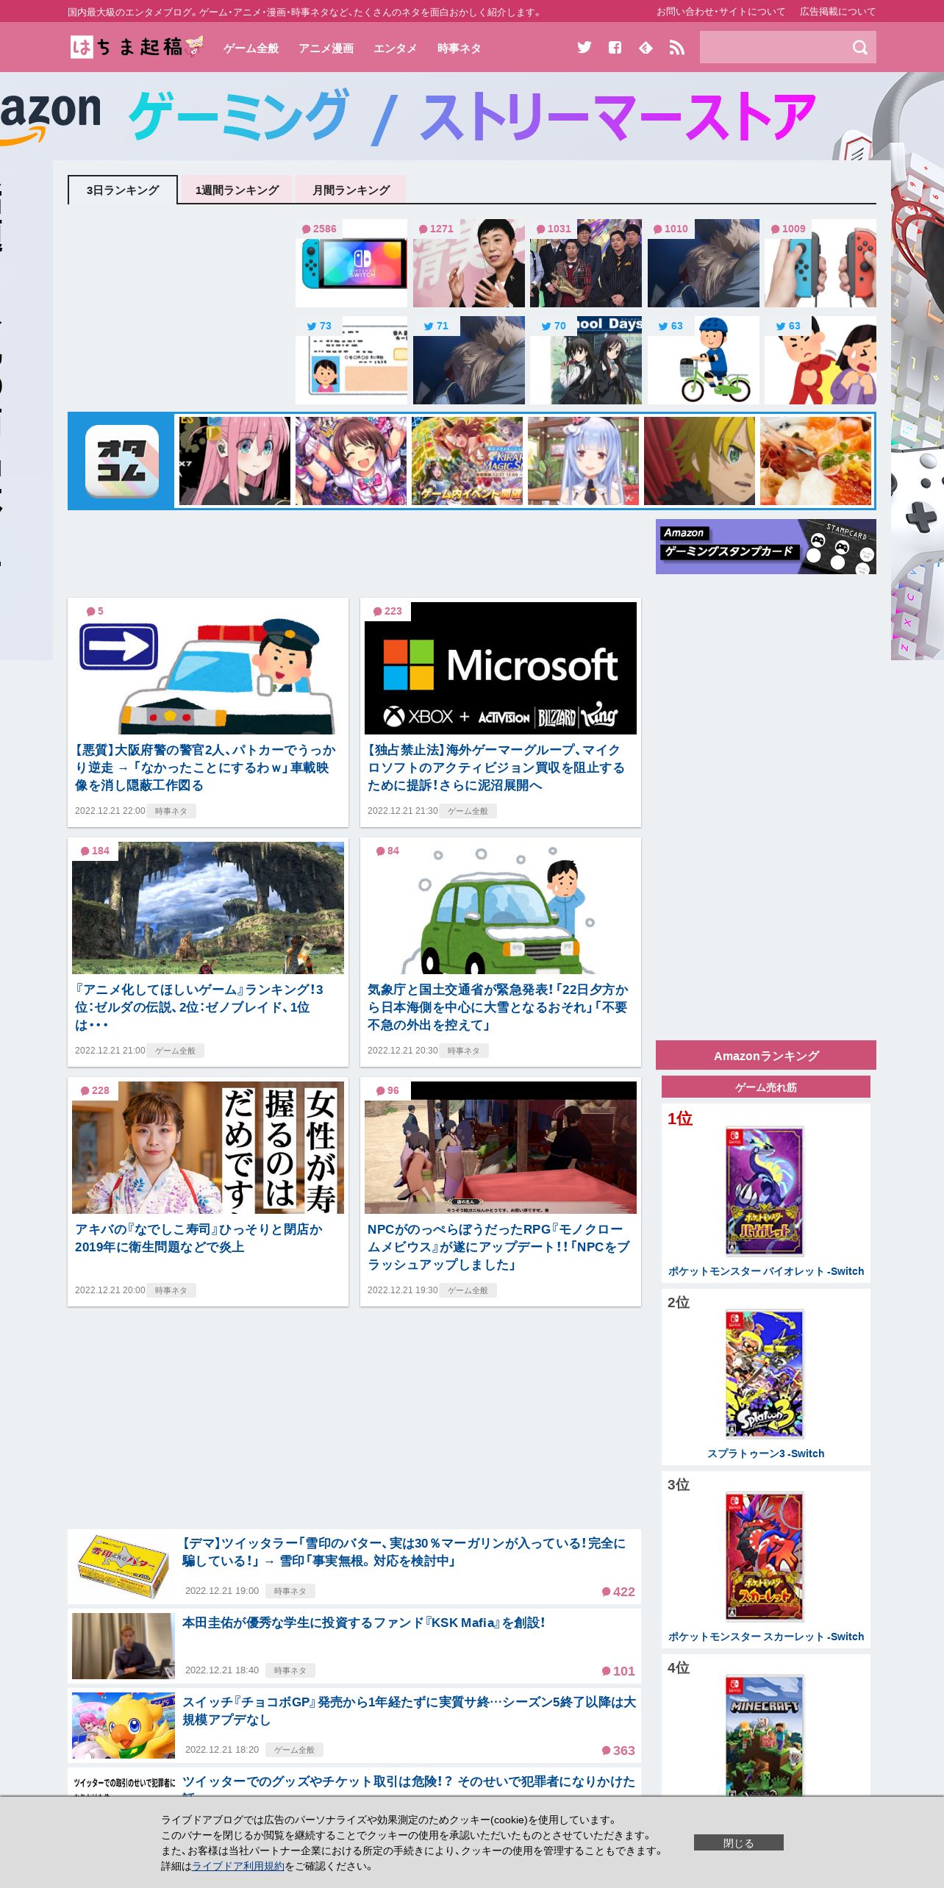The width and height of the screenshot is (944, 1888).
Task: Open Joy-Con thumbnail with 1009 comments
Action: (820, 263)
